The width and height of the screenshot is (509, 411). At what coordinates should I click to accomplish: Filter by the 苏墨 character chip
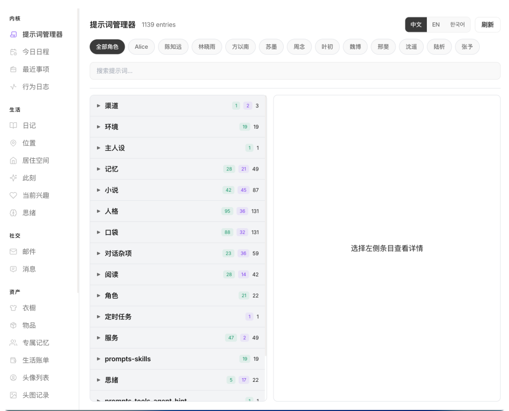click(x=271, y=47)
